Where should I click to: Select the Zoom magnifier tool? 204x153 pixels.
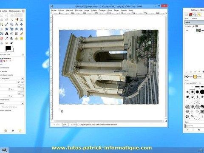12,24
